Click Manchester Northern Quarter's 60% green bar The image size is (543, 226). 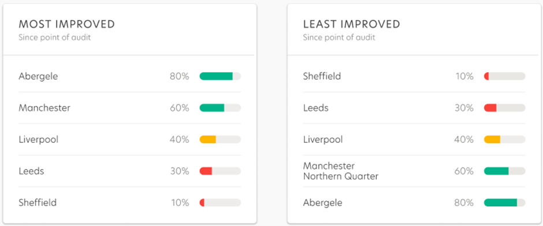(504, 171)
